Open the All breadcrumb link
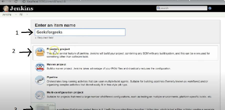Image resolution: width=225 pixels, height=110 pixels. [21, 15]
